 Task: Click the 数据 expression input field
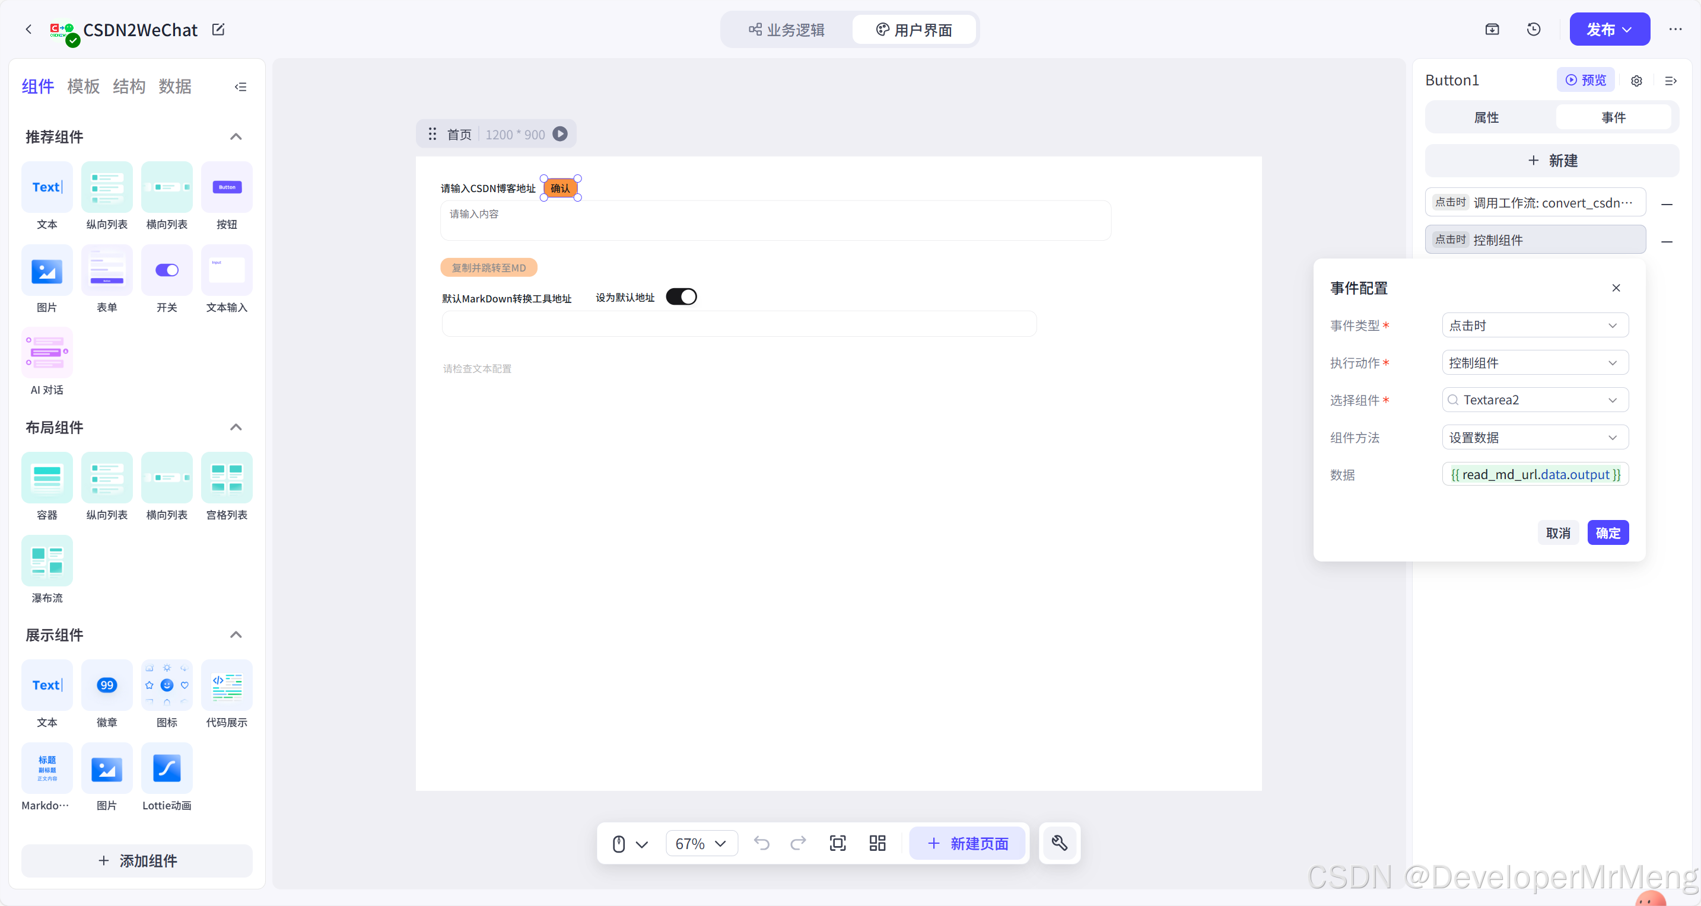[x=1535, y=474]
